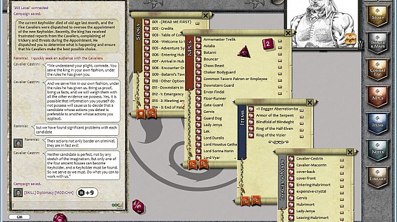
Task: Click link icon beside 002 - Credits
Action: point(147,29)
